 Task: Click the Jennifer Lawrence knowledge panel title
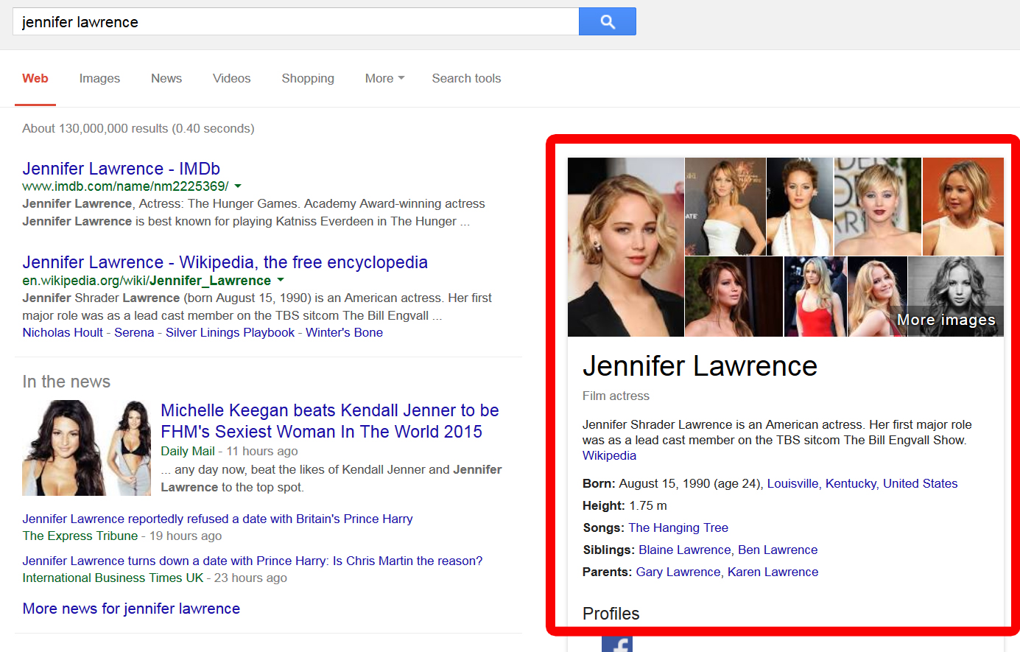point(700,366)
